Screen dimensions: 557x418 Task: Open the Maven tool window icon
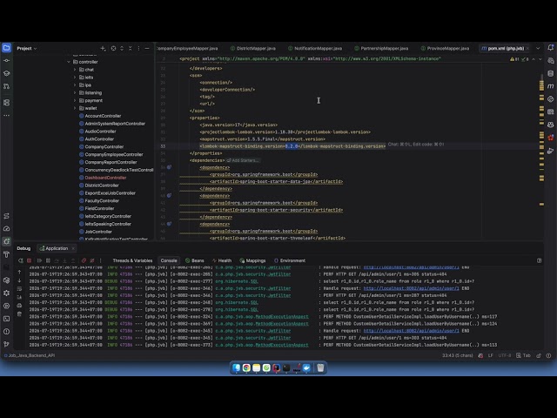(550, 86)
